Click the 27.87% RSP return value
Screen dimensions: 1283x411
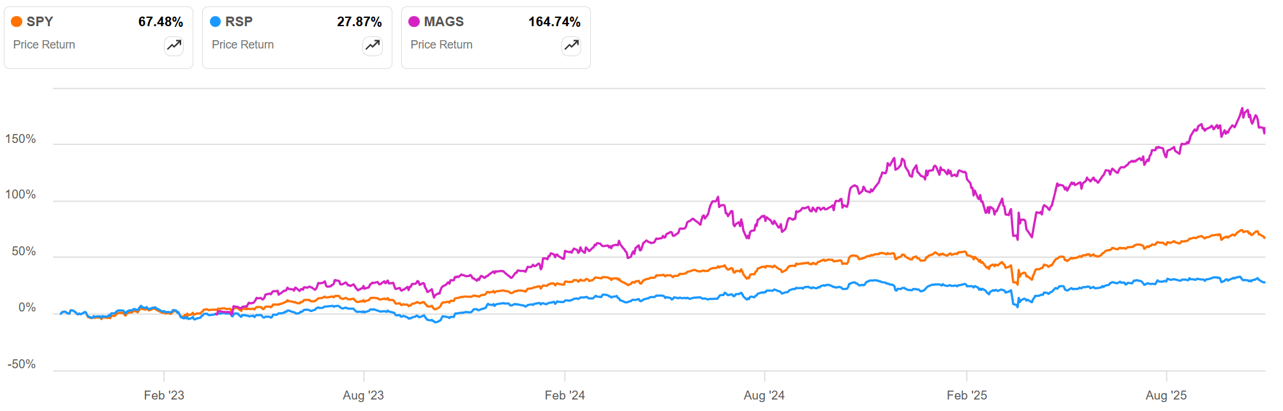pos(359,22)
